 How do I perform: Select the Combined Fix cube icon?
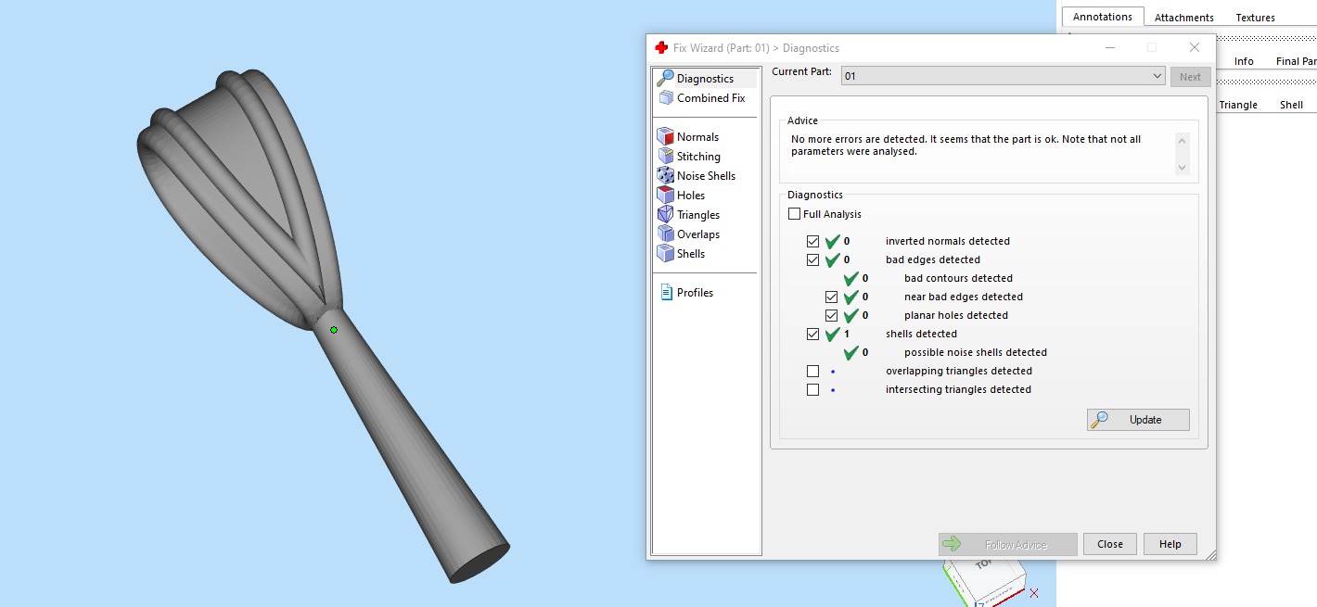[666, 98]
